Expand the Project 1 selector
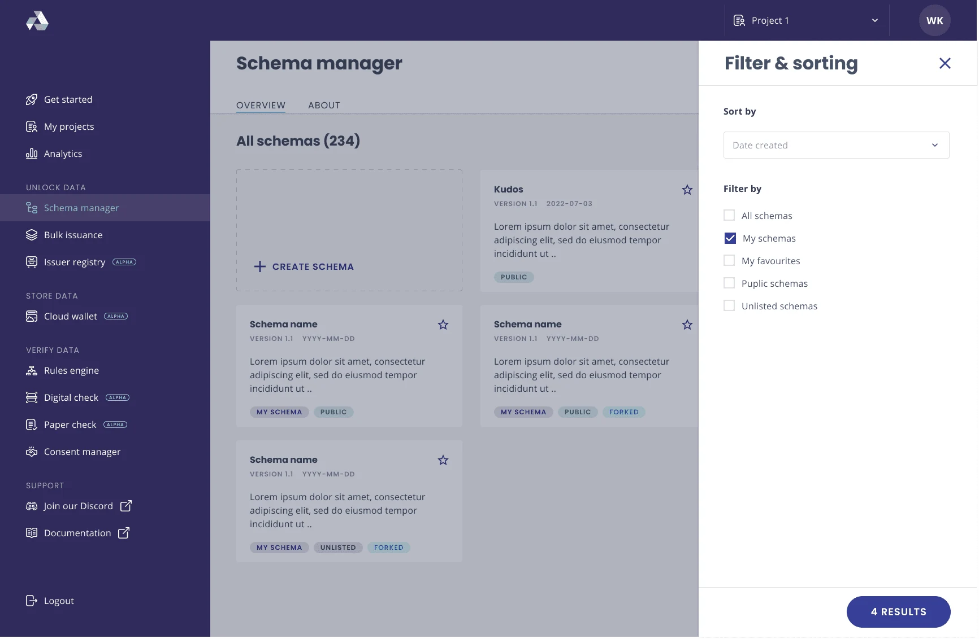 807,20
